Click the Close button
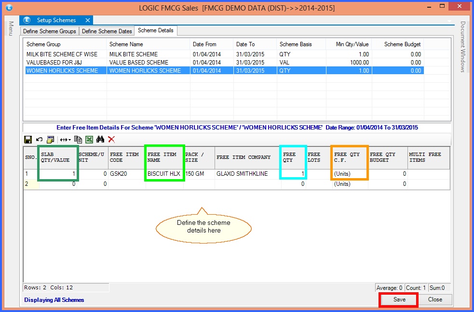 point(435,299)
